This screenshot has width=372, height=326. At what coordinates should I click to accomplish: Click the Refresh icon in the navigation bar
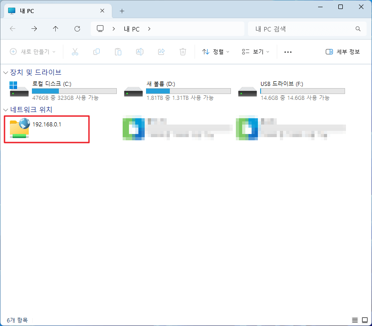click(x=77, y=28)
